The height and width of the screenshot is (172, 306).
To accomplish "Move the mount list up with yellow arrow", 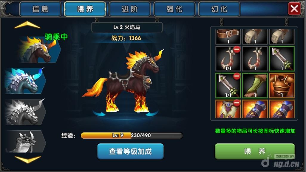I will tap(27, 25).
